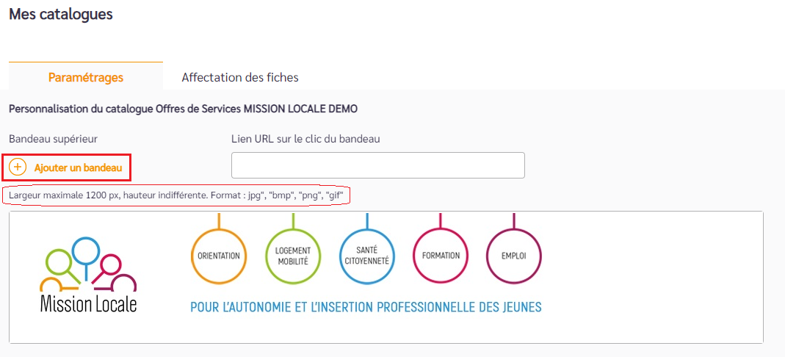Focus the Lien URL sur le clic field
The height and width of the screenshot is (357, 785).
coord(377,165)
